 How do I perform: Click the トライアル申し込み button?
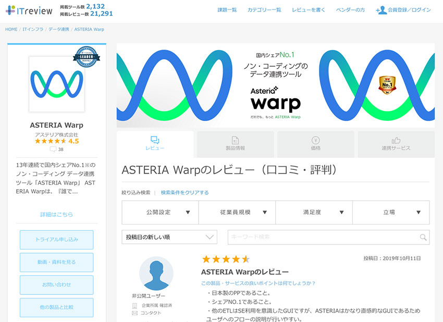(x=56, y=240)
